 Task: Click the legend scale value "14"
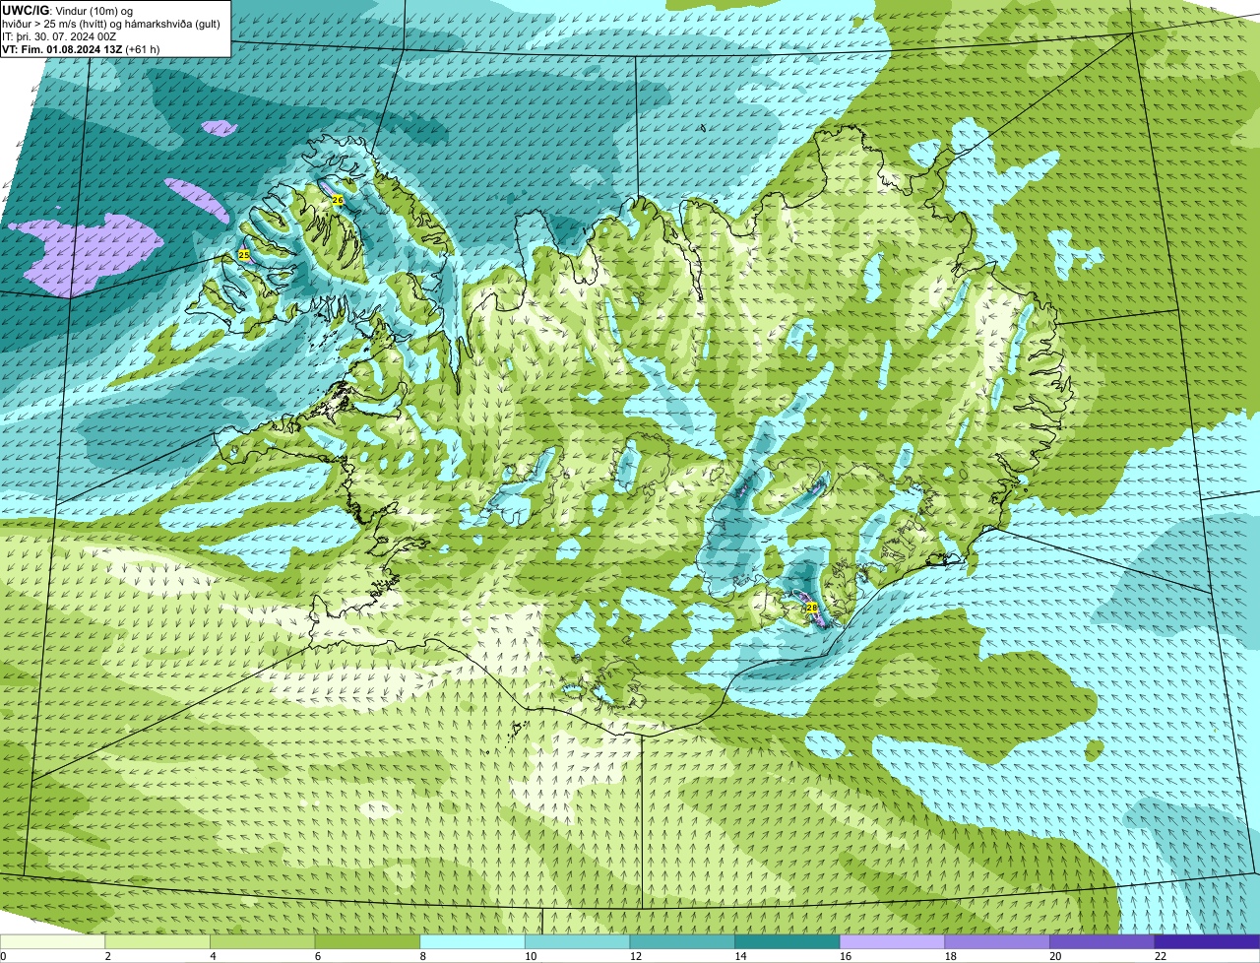tap(740, 956)
